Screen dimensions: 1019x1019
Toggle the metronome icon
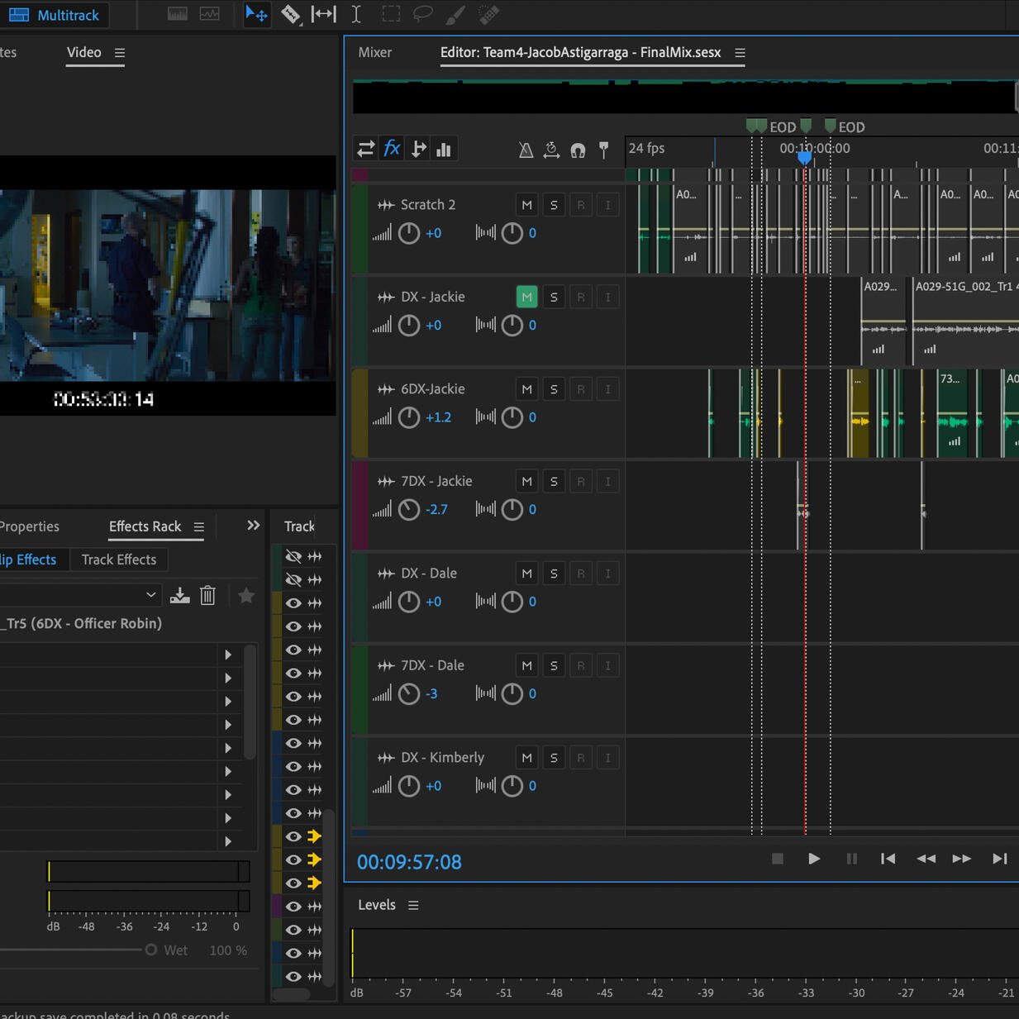tap(526, 150)
